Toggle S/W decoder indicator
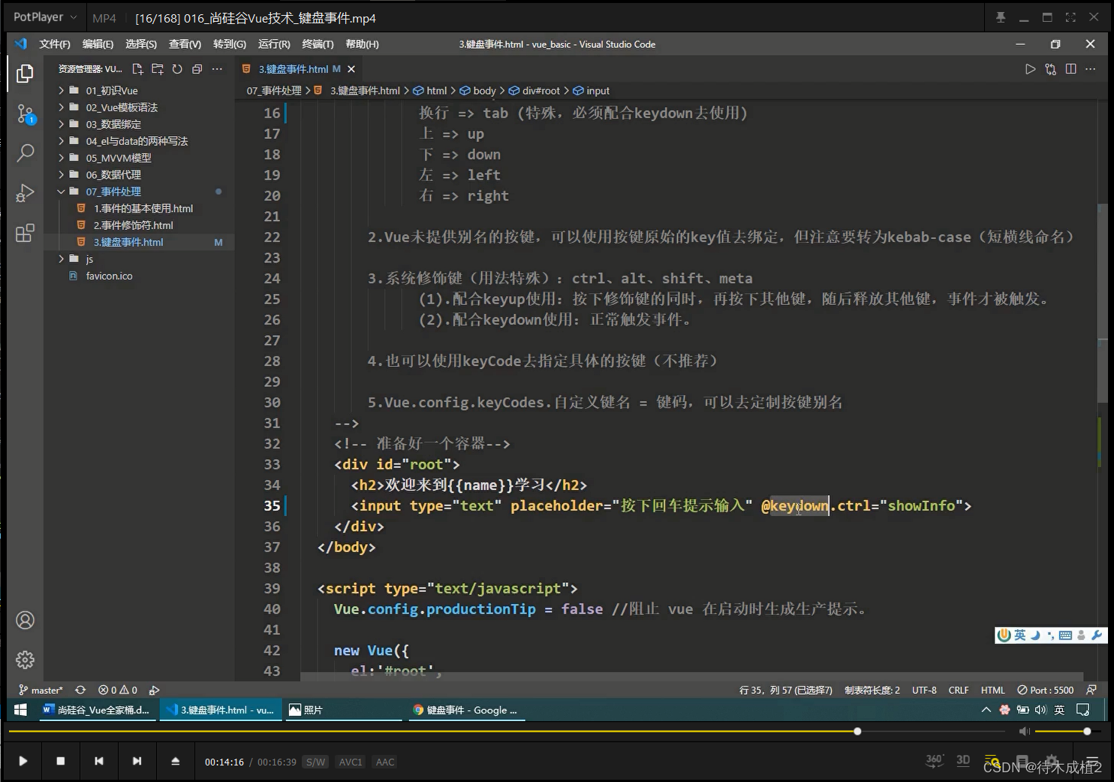The width and height of the screenshot is (1114, 782). click(x=315, y=762)
